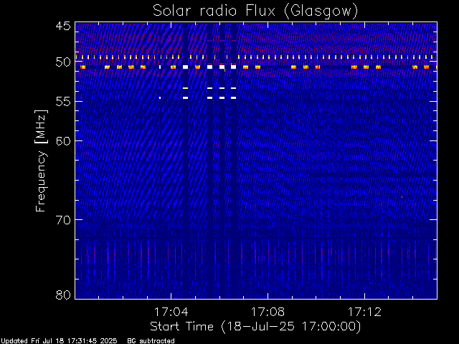Click the 60 frequency tick label
459x344 pixels.
pos(63,141)
